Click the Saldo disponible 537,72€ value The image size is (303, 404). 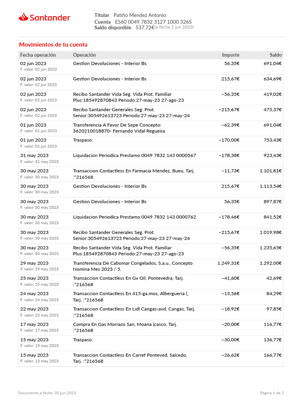(145, 27)
